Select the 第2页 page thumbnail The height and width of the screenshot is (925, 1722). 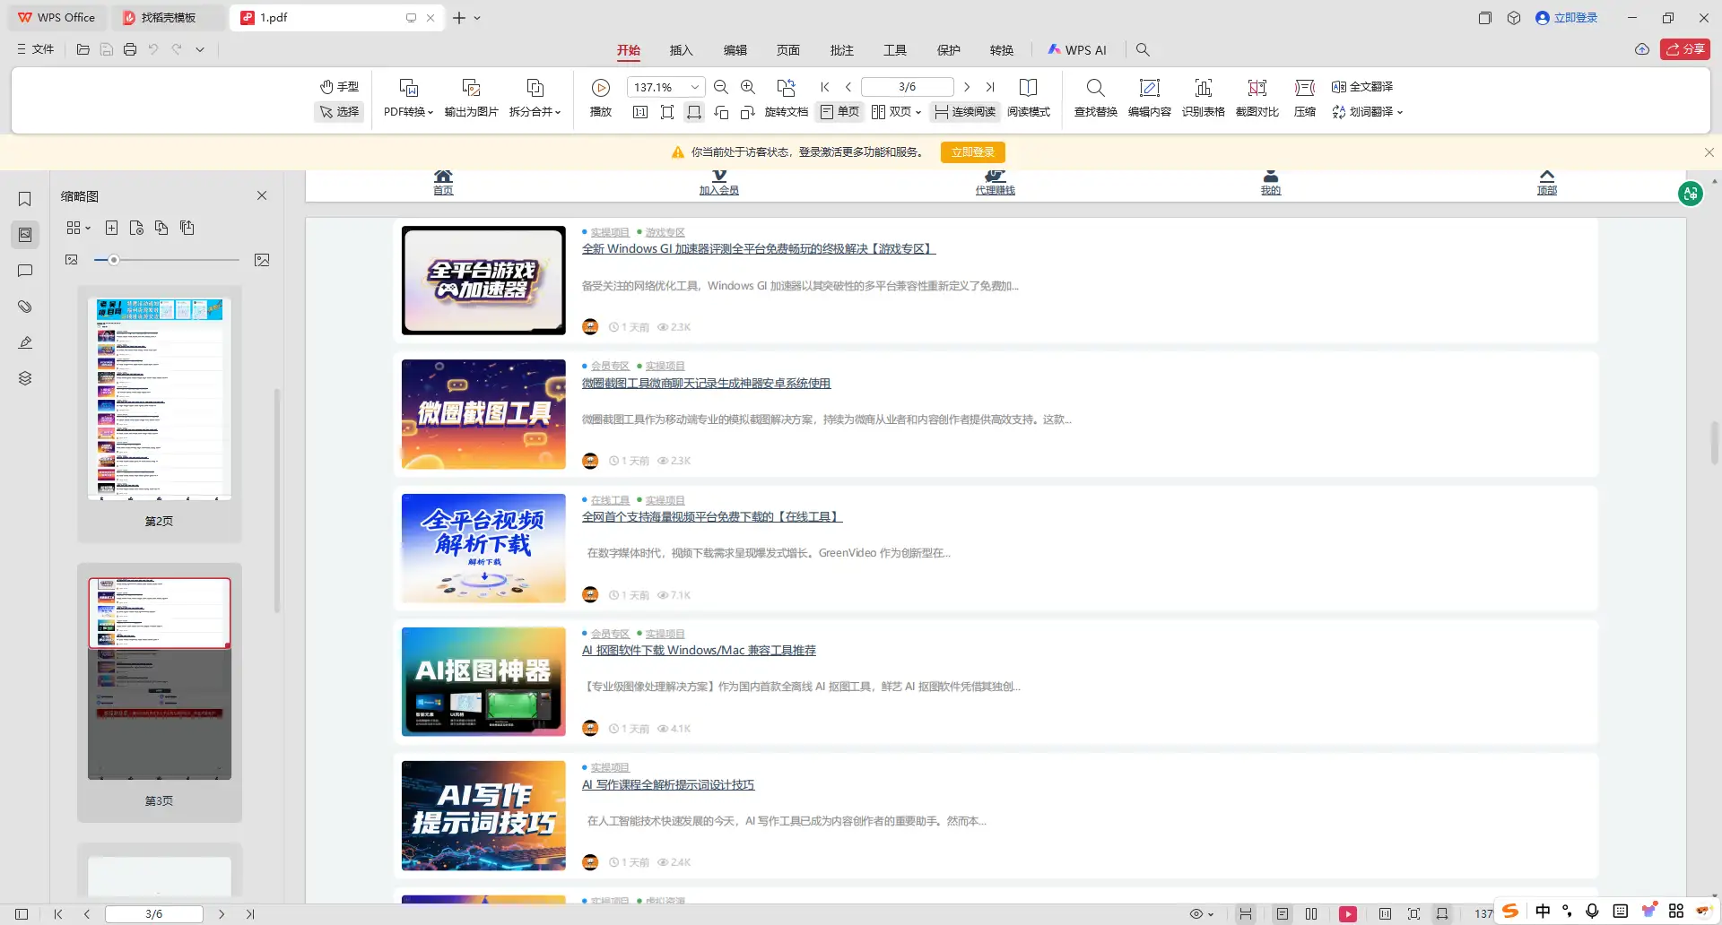pos(160,399)
